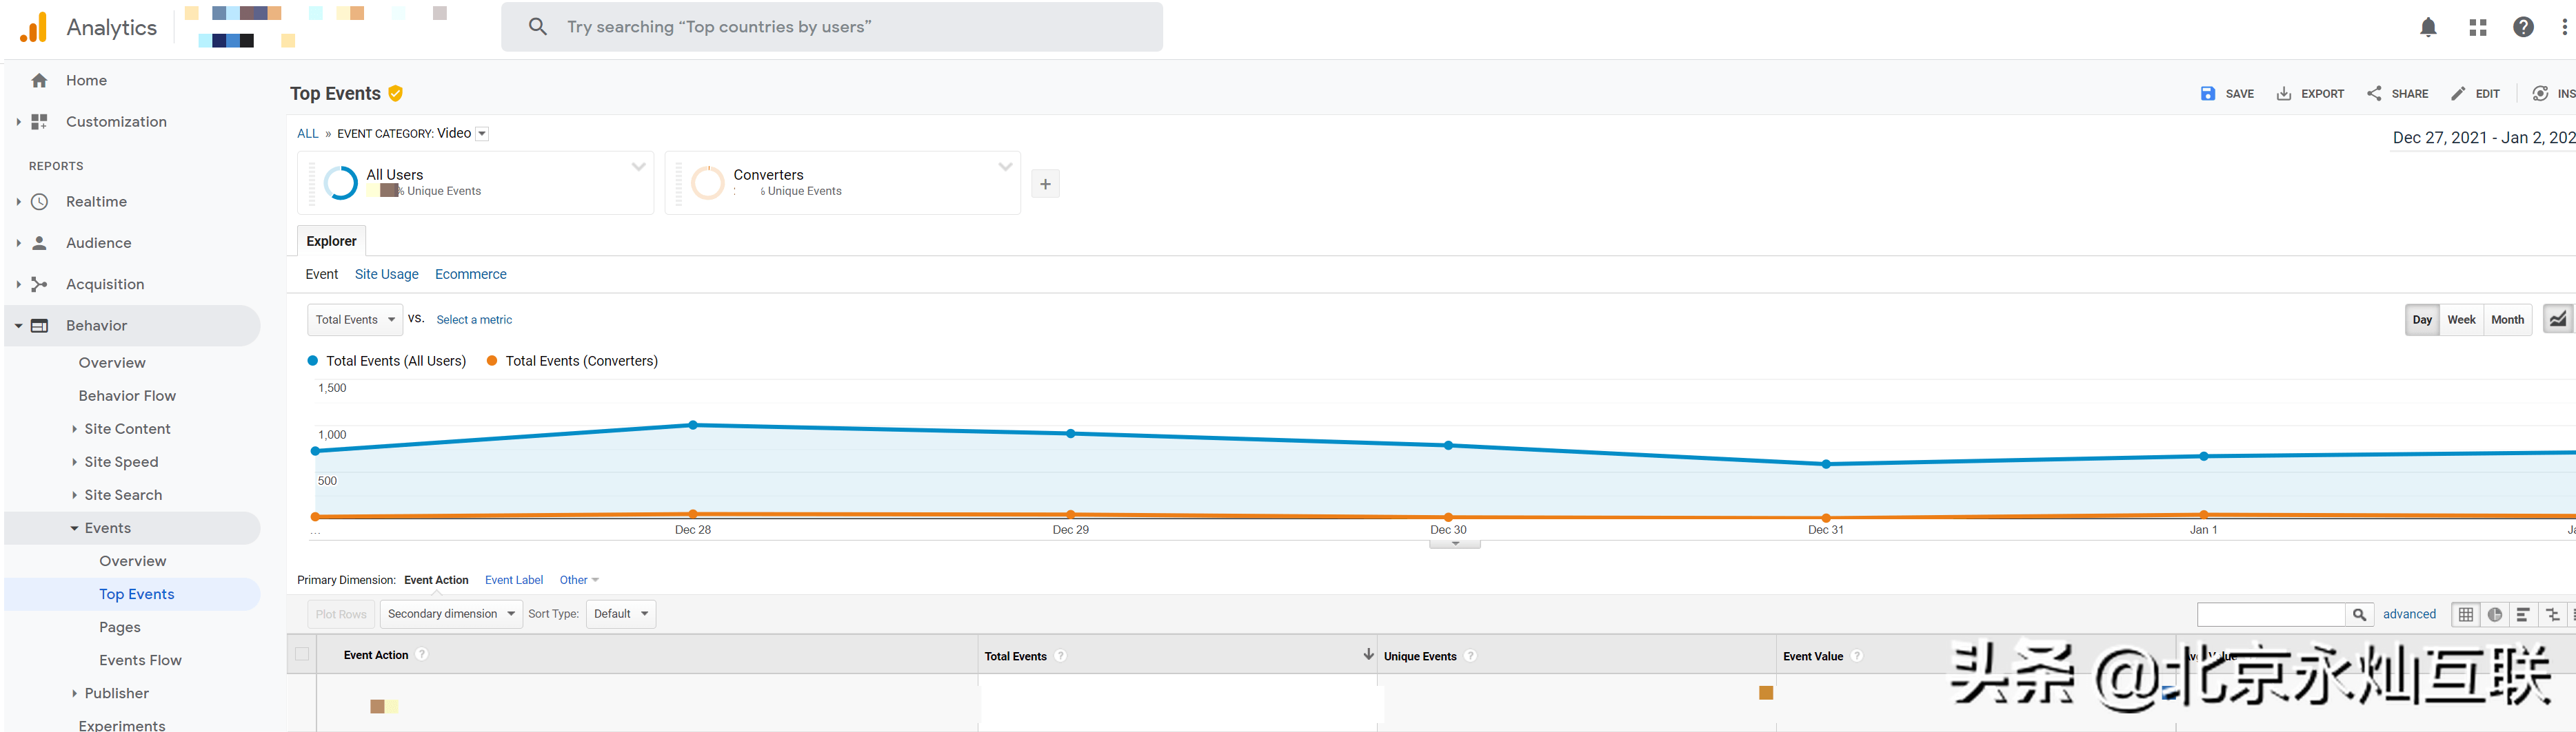2576x732 pixels.
Task: Click the ALL breadcrumb link
Action: click(x=307, y=134)
